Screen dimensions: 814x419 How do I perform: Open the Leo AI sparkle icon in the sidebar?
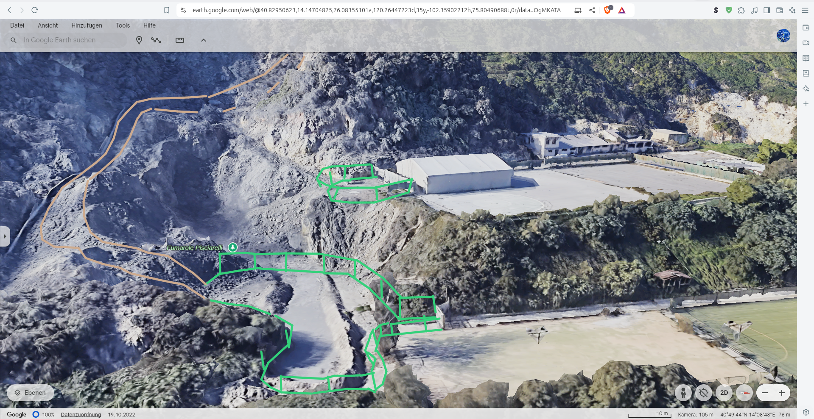point(806,89)
